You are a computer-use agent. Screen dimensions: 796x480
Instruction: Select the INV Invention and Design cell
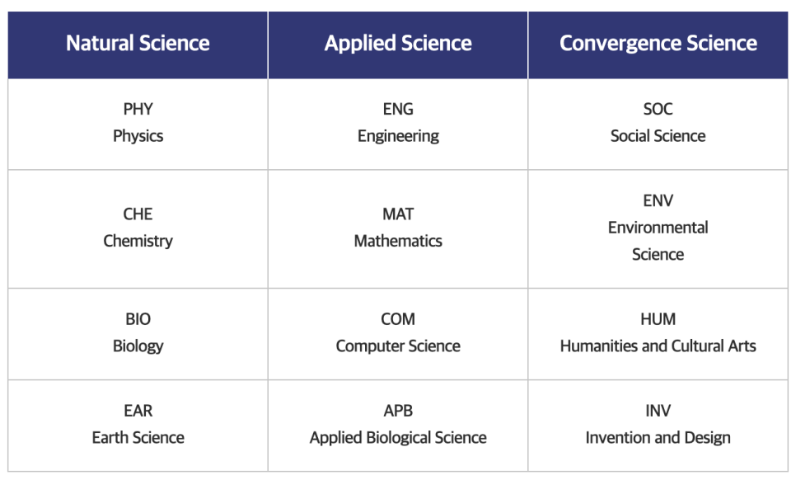(x=658, y=426)
